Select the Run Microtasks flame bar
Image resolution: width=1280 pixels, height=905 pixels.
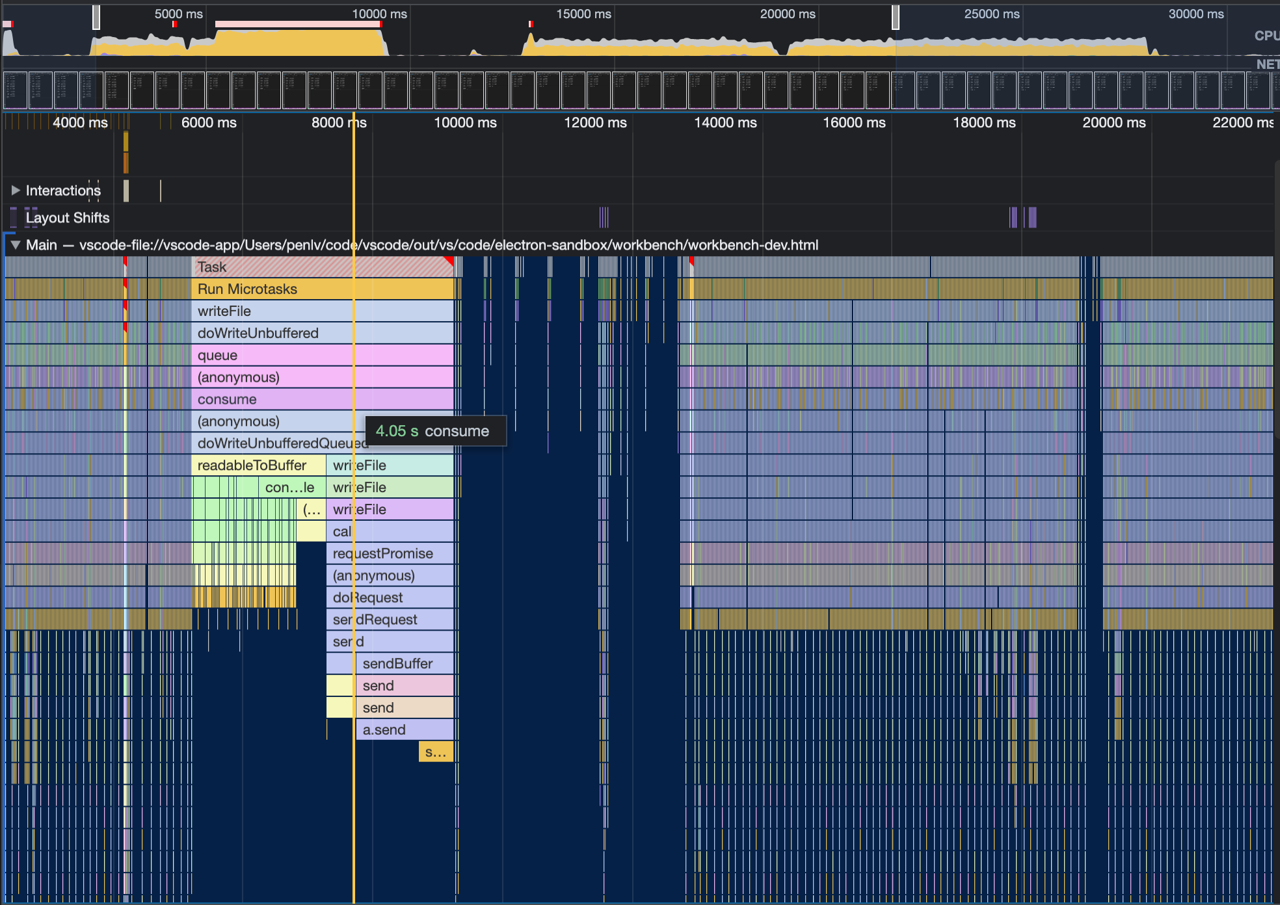(x=273, y=289)
